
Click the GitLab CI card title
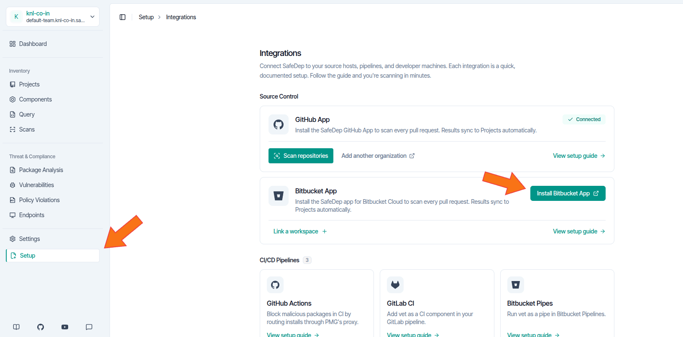[401, 303]
